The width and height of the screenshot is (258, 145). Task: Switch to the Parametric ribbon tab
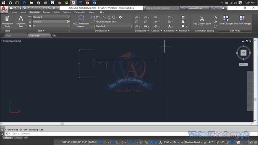click(80, 12)
